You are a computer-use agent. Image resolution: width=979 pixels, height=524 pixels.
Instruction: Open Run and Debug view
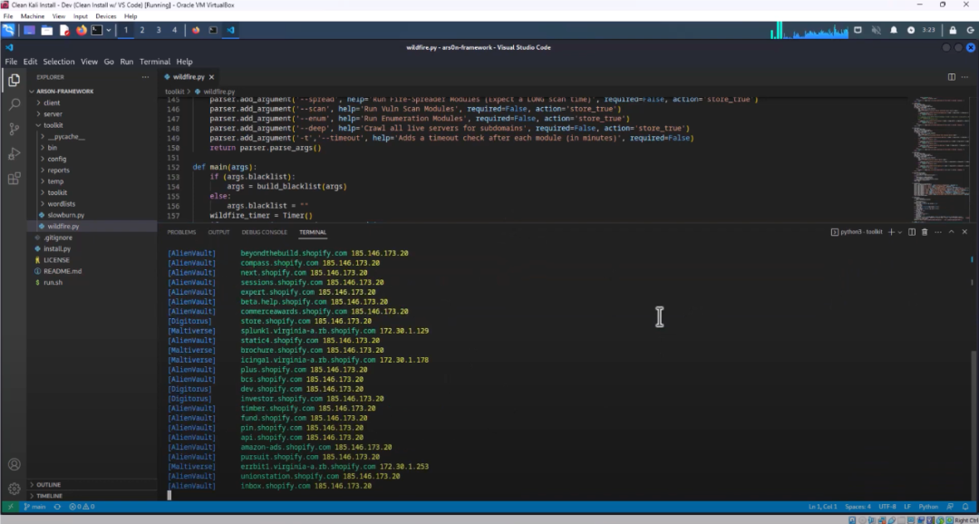(14, 153)
